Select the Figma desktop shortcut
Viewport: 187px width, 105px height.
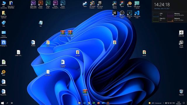click(x=122, y=4)
